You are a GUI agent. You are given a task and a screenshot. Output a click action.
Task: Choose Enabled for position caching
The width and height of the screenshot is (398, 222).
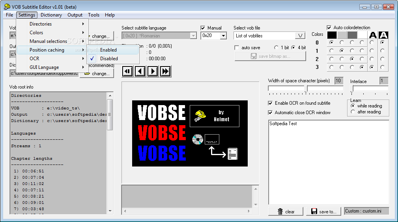[113, 50]
